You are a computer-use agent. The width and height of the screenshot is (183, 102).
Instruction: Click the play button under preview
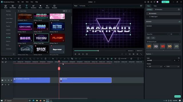pos(83,54)
